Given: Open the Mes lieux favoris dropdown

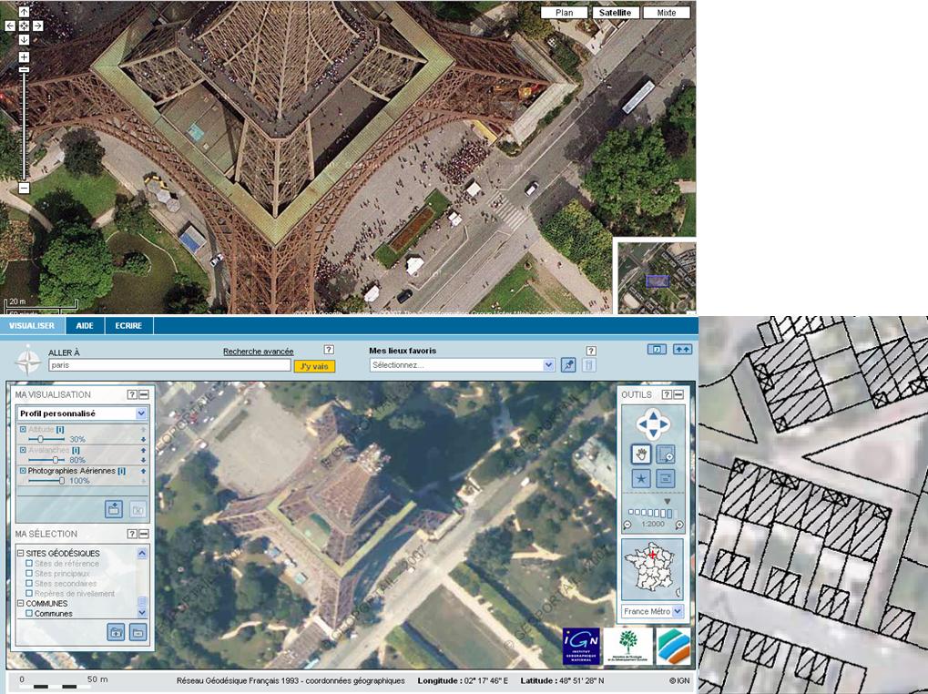Looking at the screenshot, I should click(462, 365).
